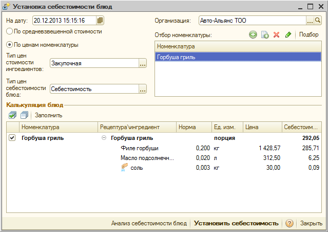The height and width of the screenshot is (232, 328).
Task: Select Горбуша гриль in nomenclature filter list
Action: coord(176,57)
